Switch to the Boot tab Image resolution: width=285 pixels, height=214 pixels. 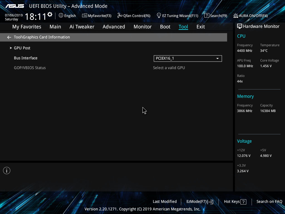click(165, 27)
